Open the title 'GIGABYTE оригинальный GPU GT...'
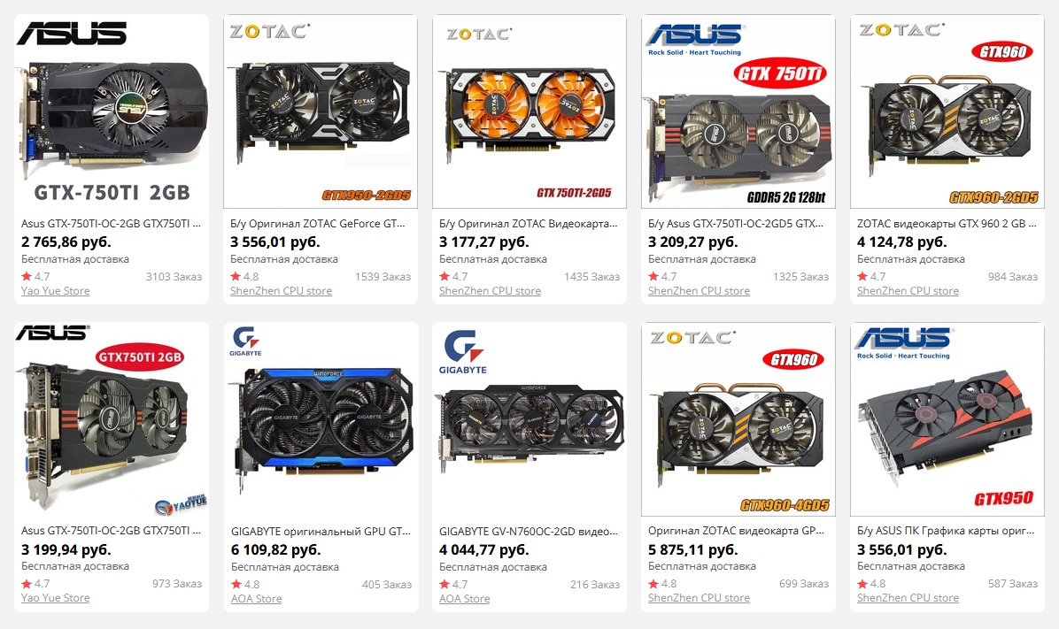The width and height of the screenshot is (1059, 629). (321, 531)
